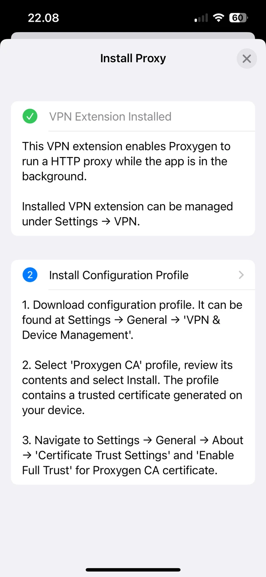This screenshot has height=577, width=266.
Task: Tap the green VPN installed checkmark
Action: pos(30,116)
